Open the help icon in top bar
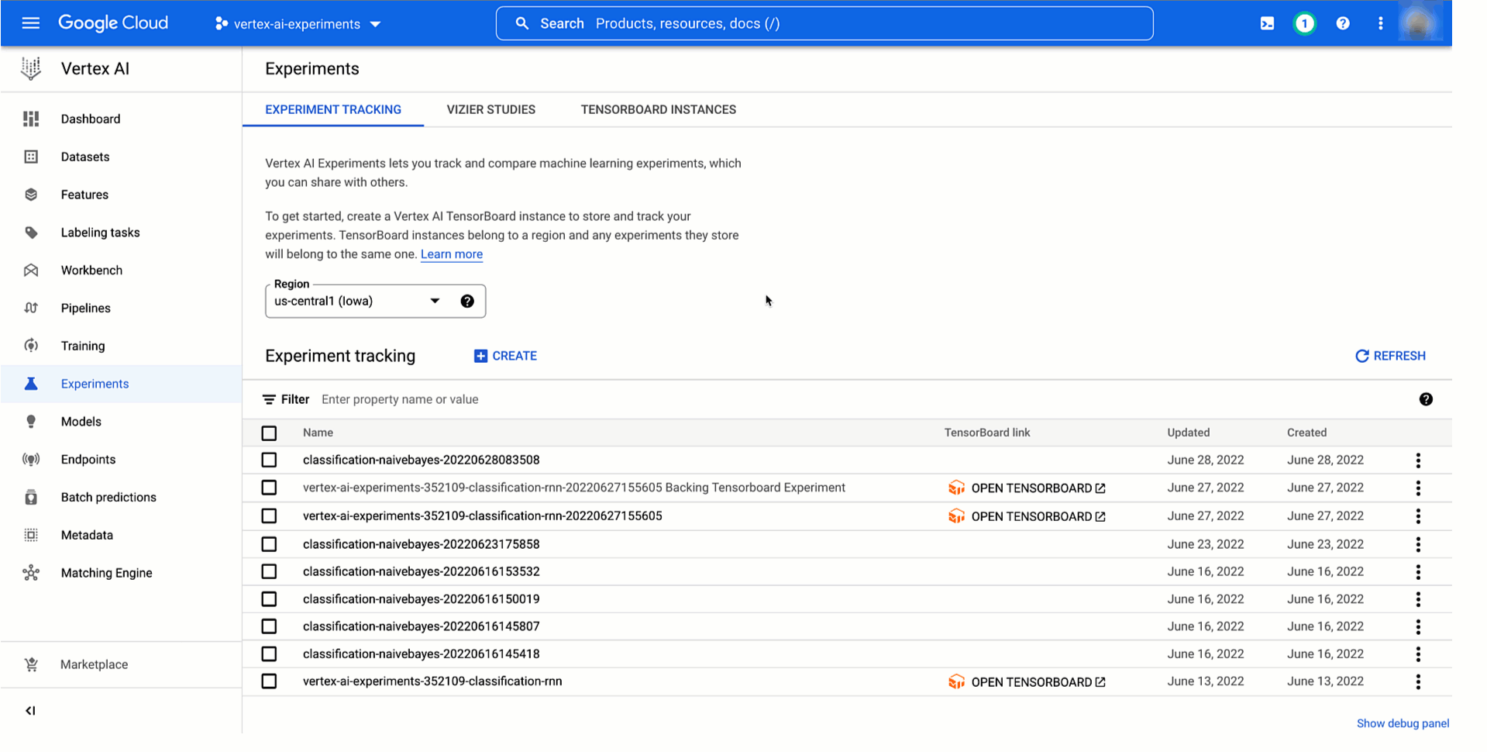 coord(1343,23)
